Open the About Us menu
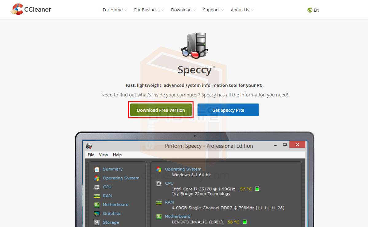Screen dimensions: 368x227 pos(240,10)
